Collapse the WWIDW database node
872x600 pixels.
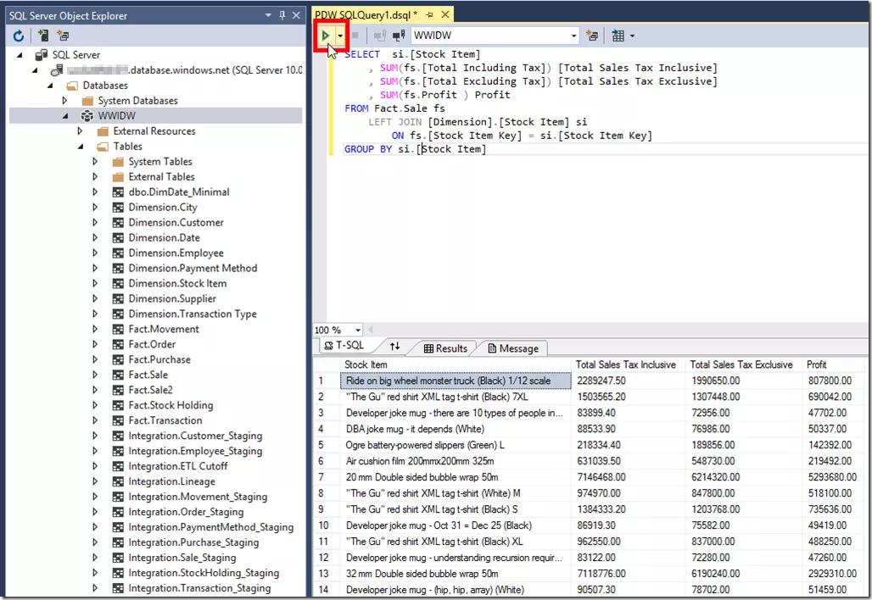pyautogui.click(x=65, y=116)
